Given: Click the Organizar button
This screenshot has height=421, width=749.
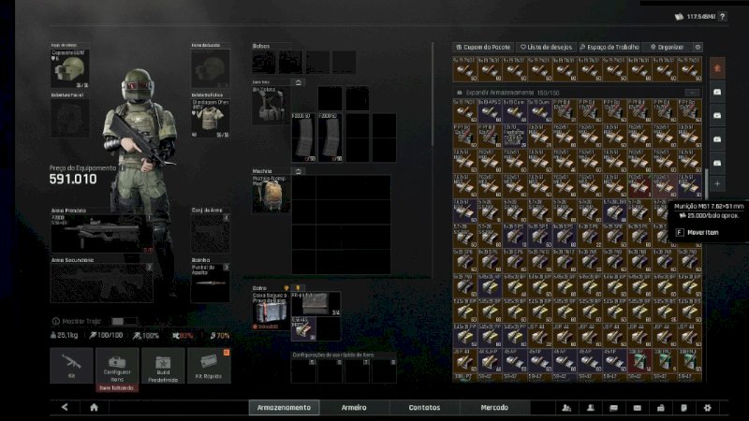Looking at the screenshot, I should 668,47.
